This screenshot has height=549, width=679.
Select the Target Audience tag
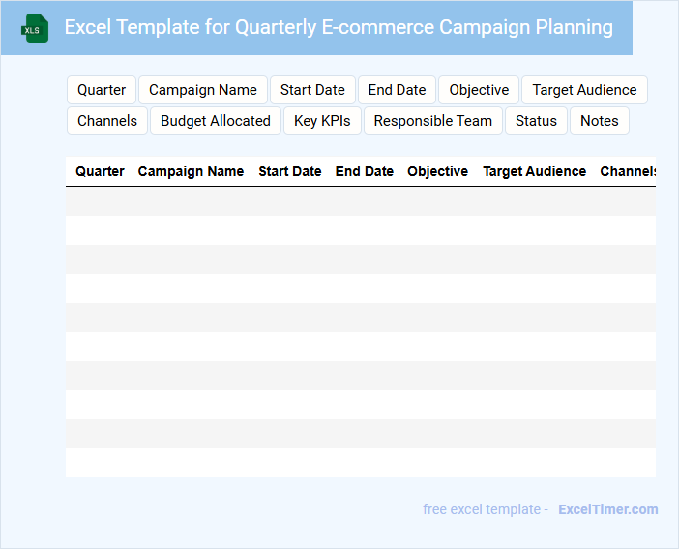click(584, 90)
